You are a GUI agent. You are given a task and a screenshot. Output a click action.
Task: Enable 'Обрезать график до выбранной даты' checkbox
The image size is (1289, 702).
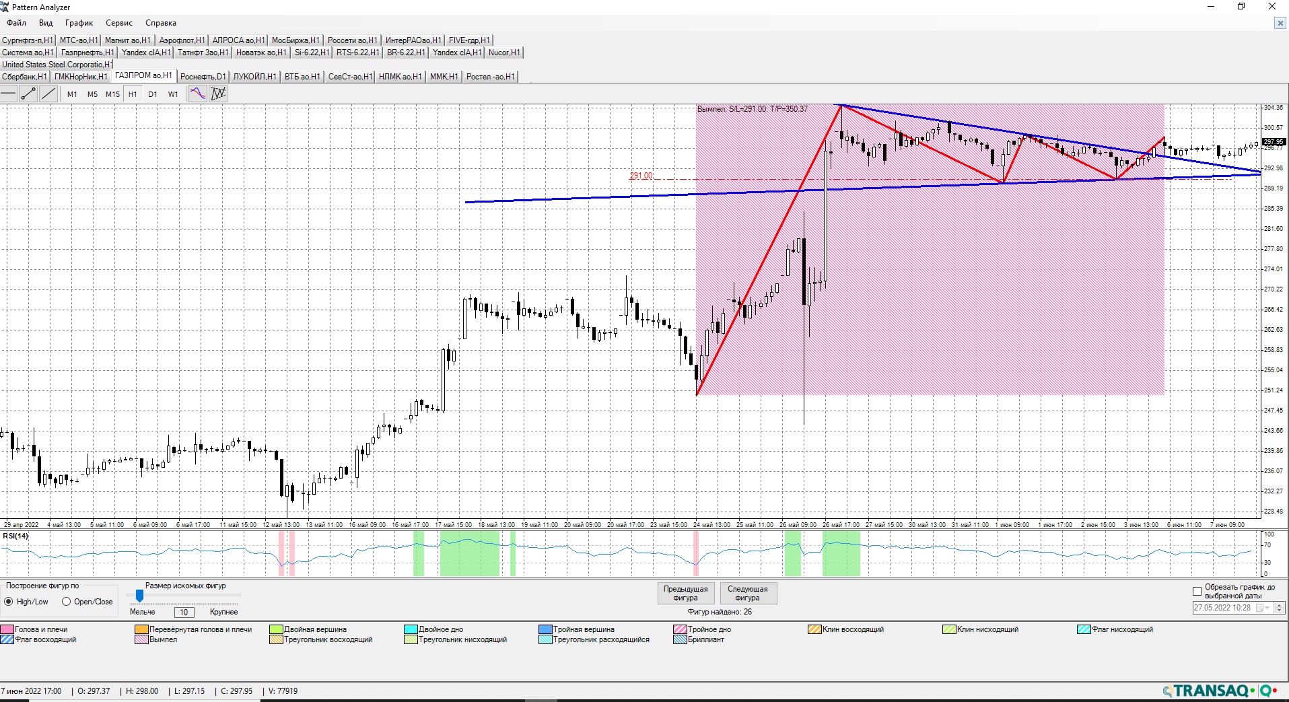(1197, 592)
